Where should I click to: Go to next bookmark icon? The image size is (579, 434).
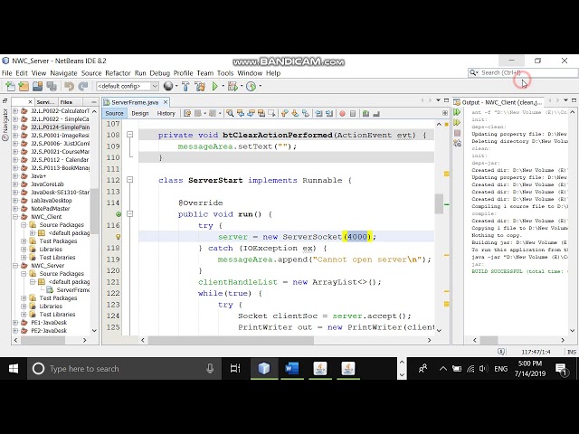(x=295, y=113)
